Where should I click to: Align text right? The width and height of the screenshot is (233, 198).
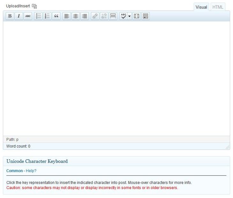coord(85,16)
